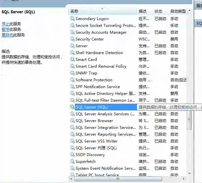Image resolution: width=202 pixels, height=183 pixels.
Task: Select the Shell Hardware Detection service name
Action: click(x=99, y=53)
